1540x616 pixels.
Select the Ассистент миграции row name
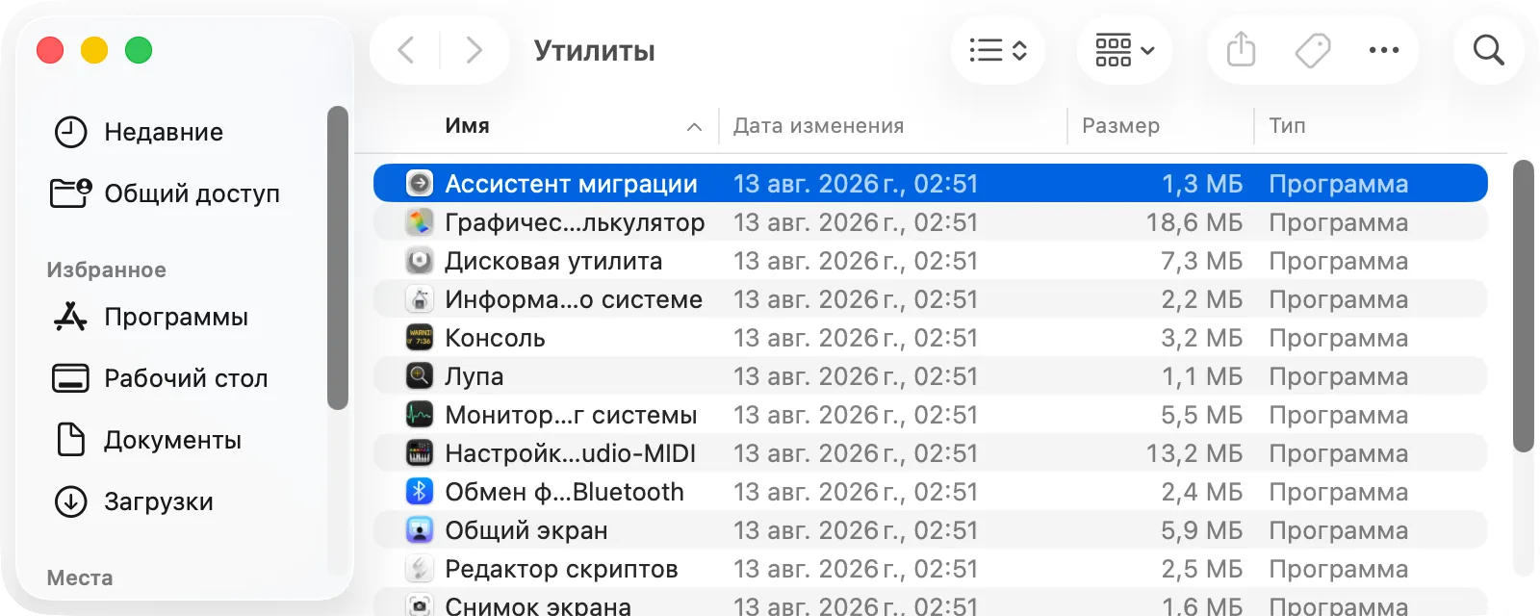571,183
